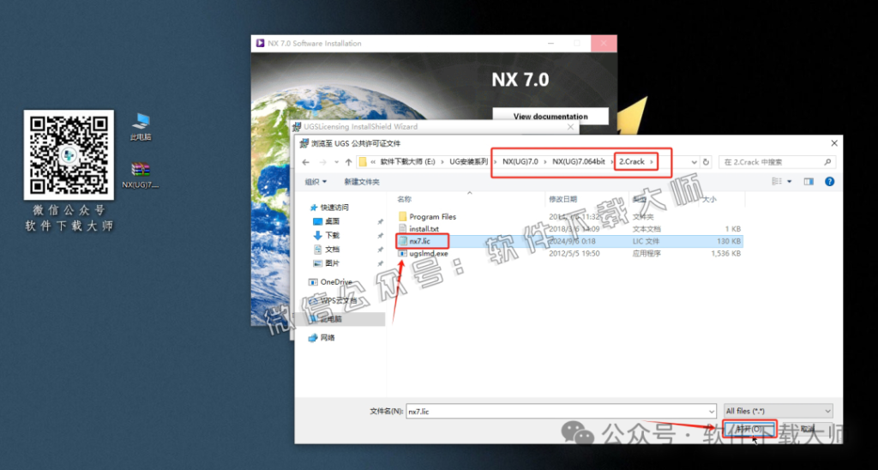Image resolution: width=878 pixels, height=470 pixels.
Task: Click View documentation in NX 7.0 window
Action: coord(550,117)
